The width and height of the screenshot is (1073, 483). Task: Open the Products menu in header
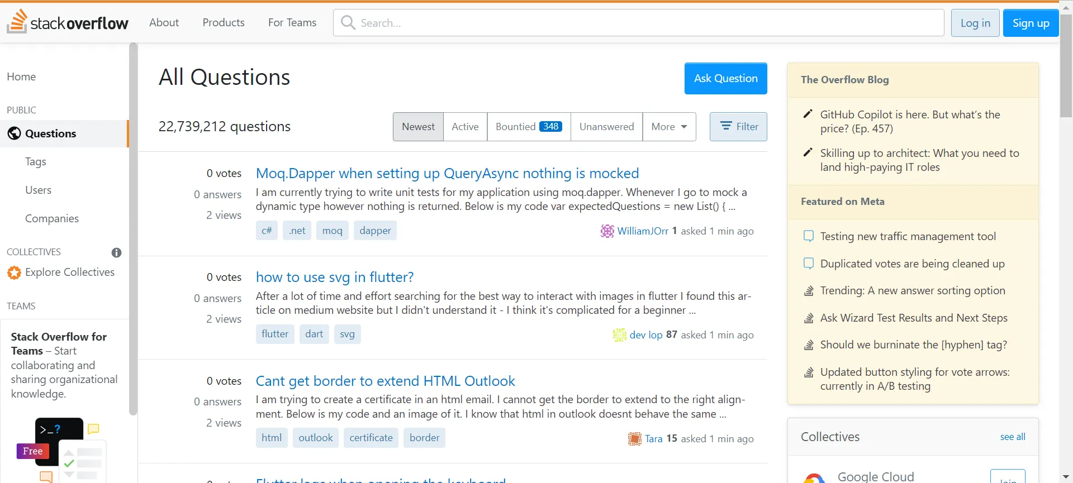tap(224, 22)
